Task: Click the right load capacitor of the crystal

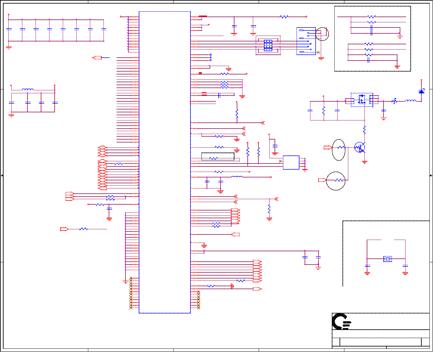Action: tap(405, 266)
